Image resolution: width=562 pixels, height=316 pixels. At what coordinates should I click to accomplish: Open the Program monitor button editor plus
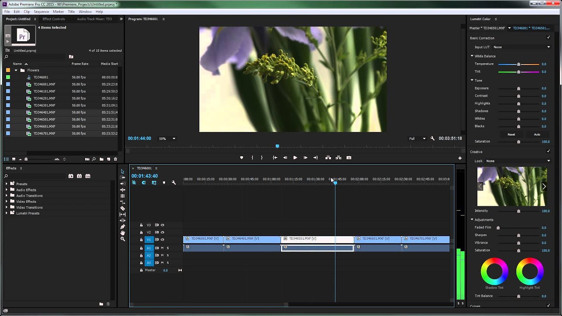click(x=460, y=158)
